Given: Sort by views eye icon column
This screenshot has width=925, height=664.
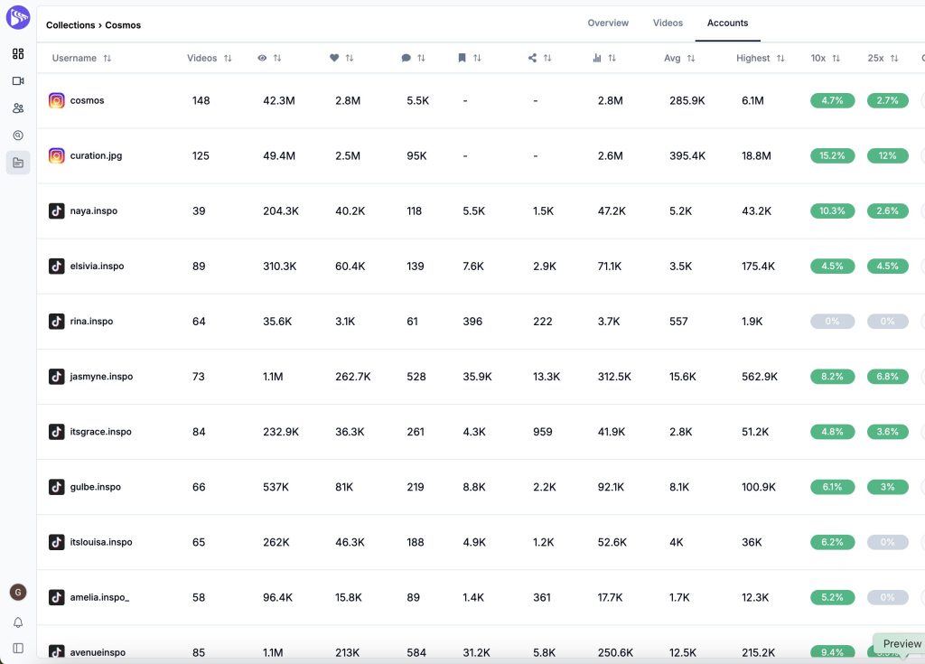Looking at the screenshot, I should coord(269,58).
